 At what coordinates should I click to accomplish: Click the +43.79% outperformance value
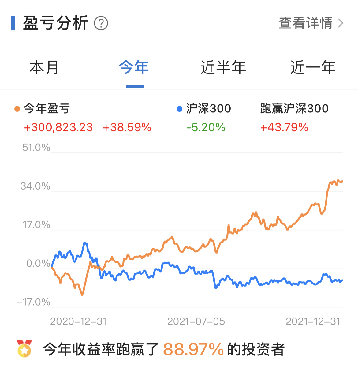tap(284, 127)
